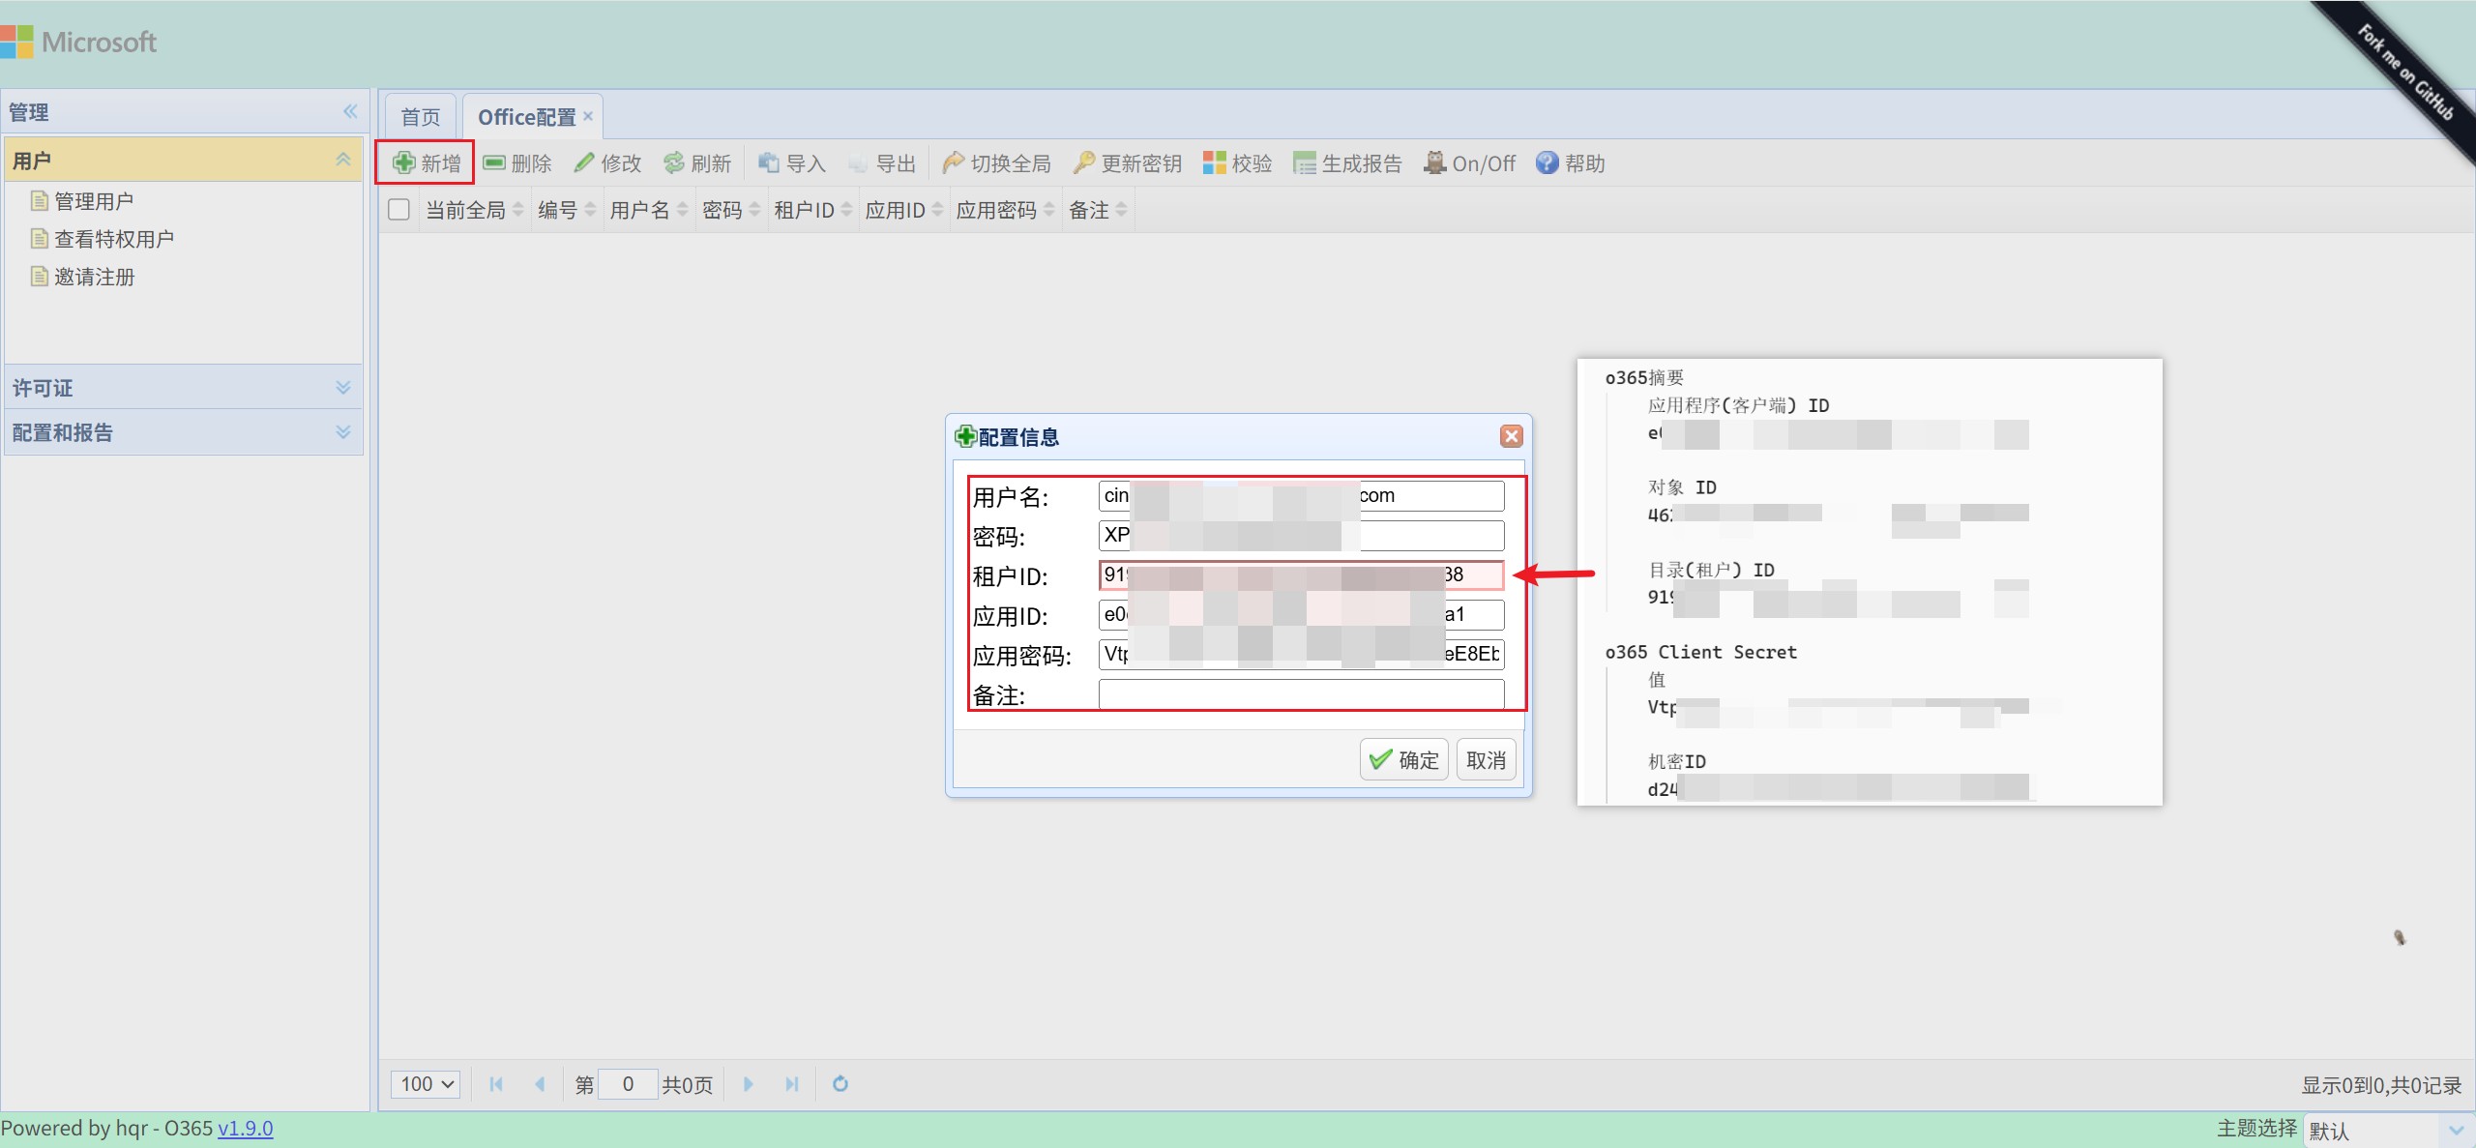Click the 导入 import toolbar button
The image size is (2476, 1148).
pyautogui.click(x=792, y=163)
